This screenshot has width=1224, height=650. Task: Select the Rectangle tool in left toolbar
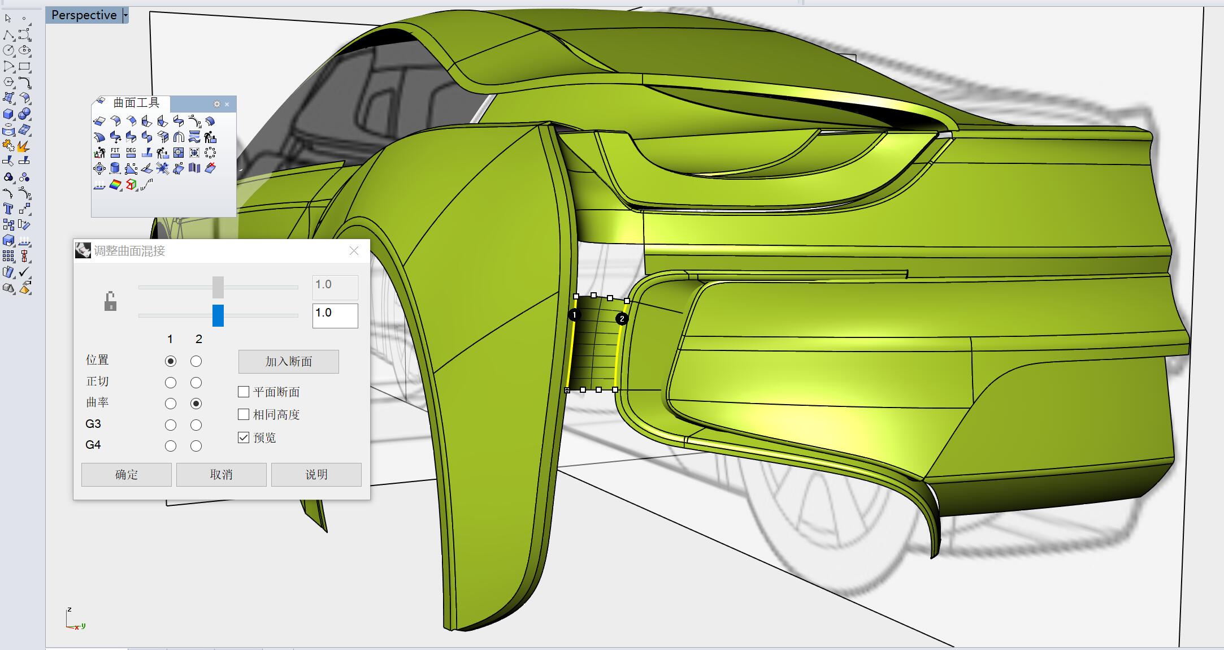click(24, 67)
